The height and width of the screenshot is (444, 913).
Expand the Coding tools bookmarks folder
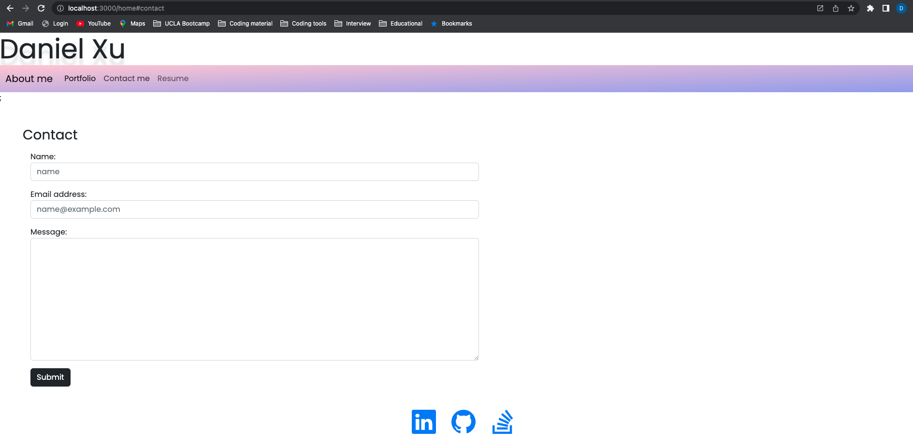[x=303, y=23]
